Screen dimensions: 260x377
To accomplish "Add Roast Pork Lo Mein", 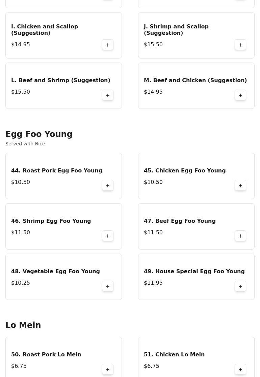I will point(108,370).
